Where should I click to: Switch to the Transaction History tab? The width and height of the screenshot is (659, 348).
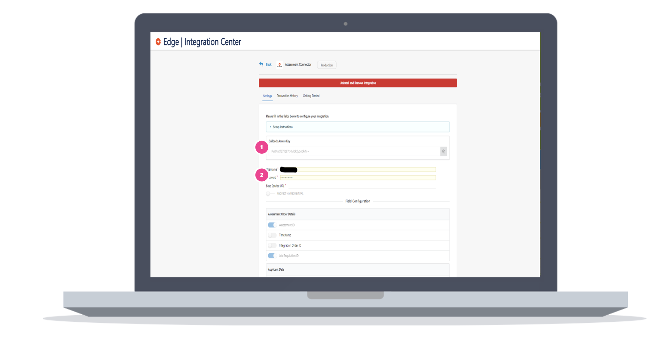coord(287,96)
